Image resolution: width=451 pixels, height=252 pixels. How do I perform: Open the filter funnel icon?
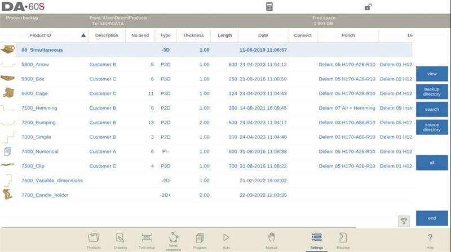(x=404, y=222)
